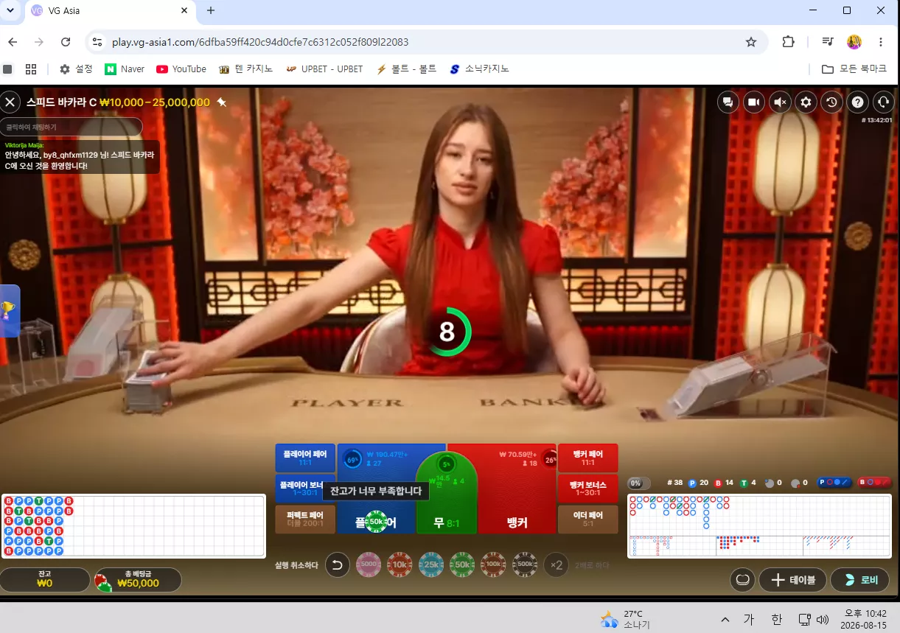Viewport: 900px width, 633px height.
Task: Open the Naver bookmark
Action: point(125,69)
